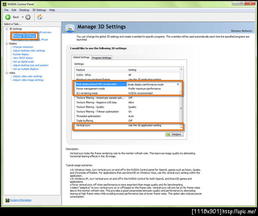Open Change resolution task

point(23,47)
